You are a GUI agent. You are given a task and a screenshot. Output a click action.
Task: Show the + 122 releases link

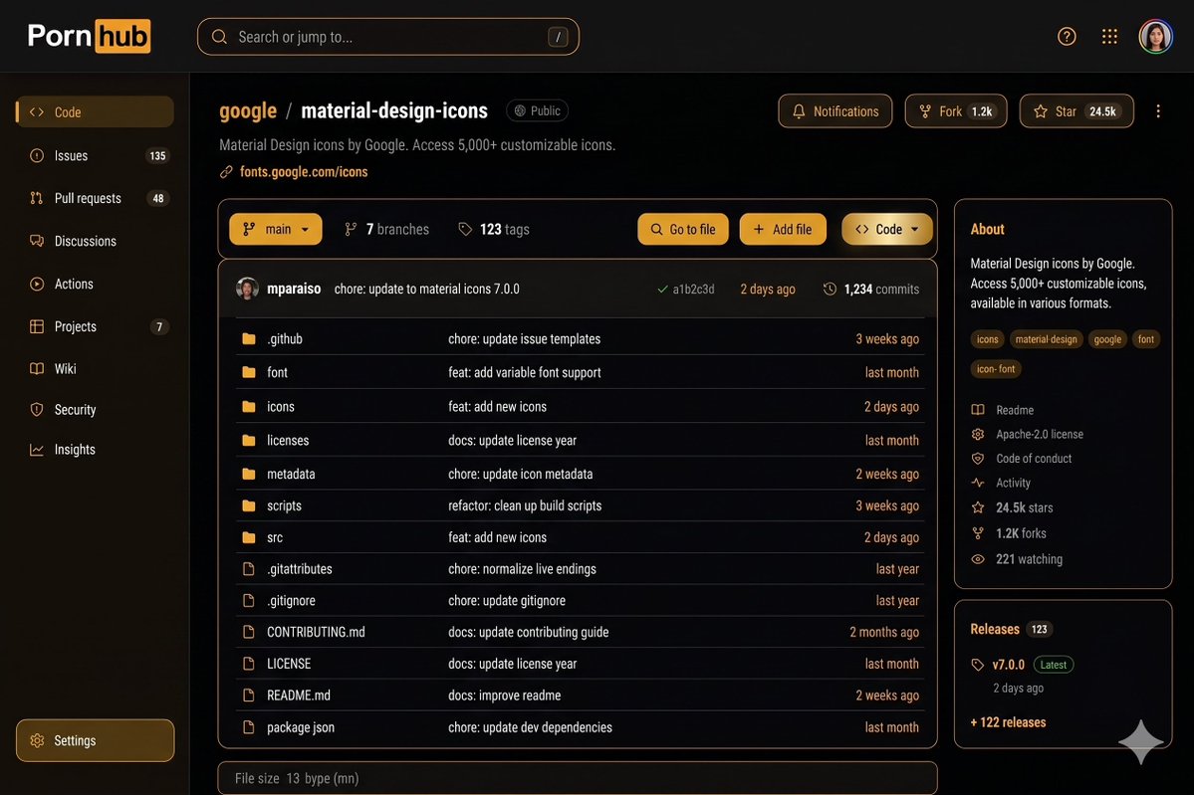[1008, 722]
